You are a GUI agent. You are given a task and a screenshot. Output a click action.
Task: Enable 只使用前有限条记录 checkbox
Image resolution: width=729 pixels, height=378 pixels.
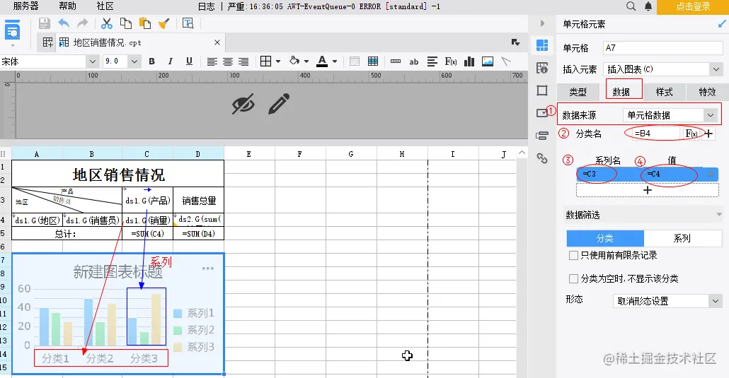tap(574, 255)
